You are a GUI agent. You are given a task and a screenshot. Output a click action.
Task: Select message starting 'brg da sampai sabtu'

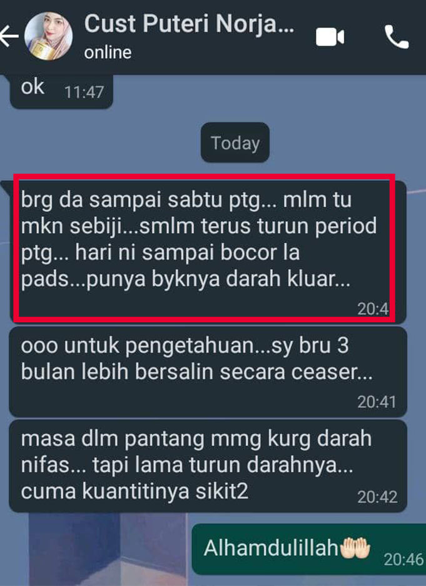click(x=208, y=252)
